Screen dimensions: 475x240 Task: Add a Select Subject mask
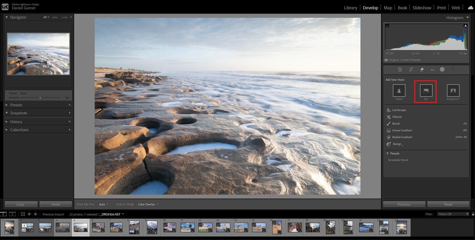[399, 91]
